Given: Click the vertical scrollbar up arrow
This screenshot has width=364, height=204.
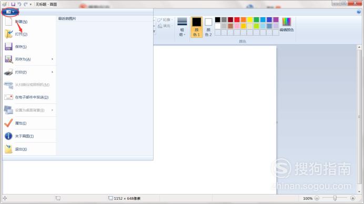Looking at the screenshot, I should pos(359,47).
